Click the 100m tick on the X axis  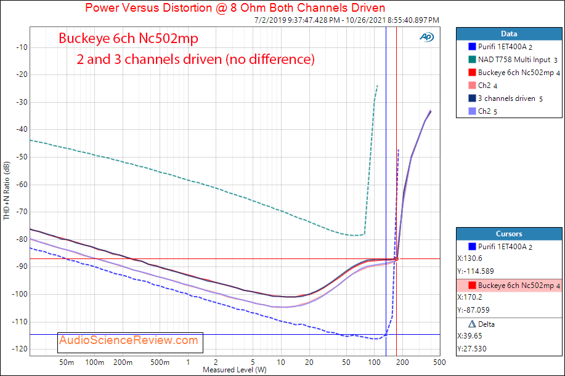pos(94,362)
